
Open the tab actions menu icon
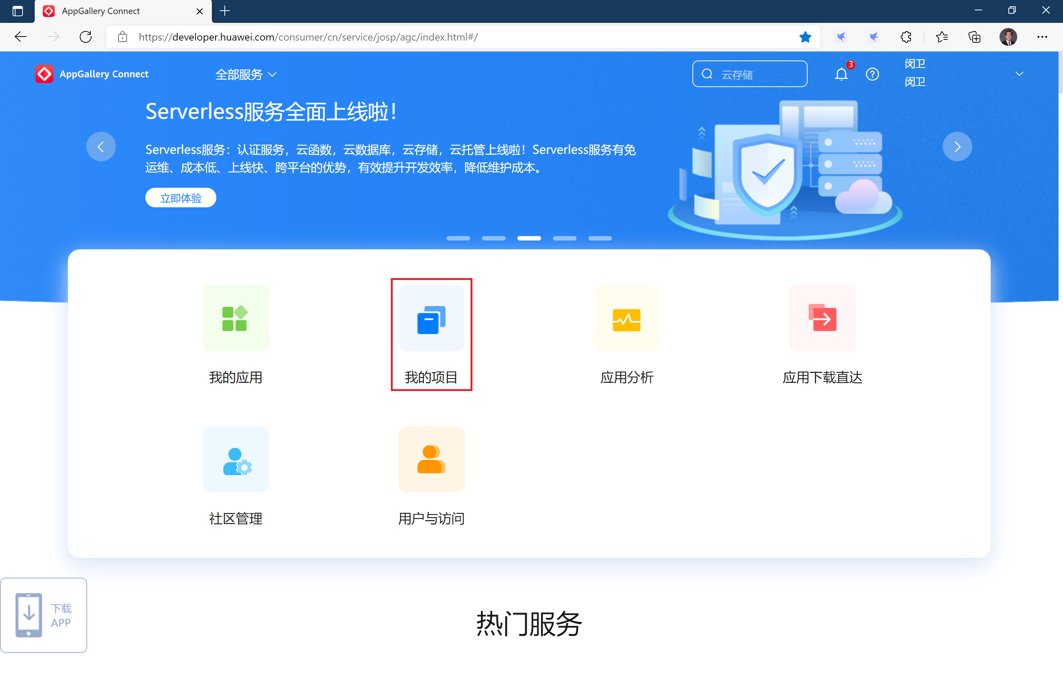coord(18,11)
